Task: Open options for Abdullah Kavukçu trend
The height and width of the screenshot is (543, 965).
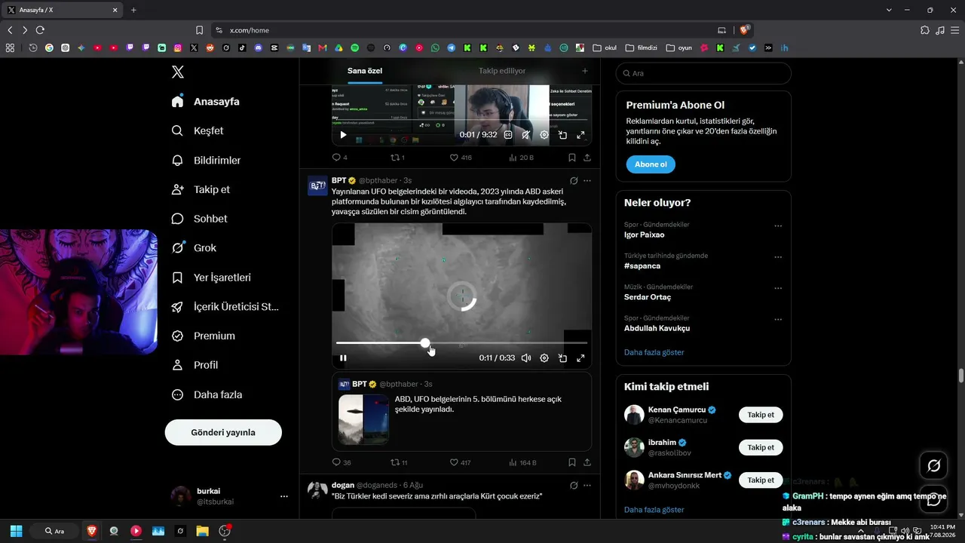Action: coord(778,320)
